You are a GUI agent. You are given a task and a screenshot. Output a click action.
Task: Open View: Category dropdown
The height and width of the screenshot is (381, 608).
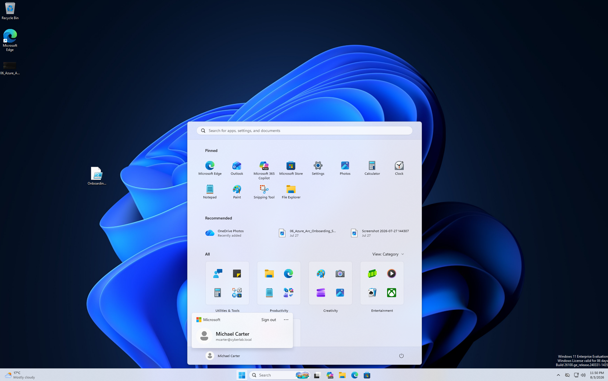pos(388,254)
